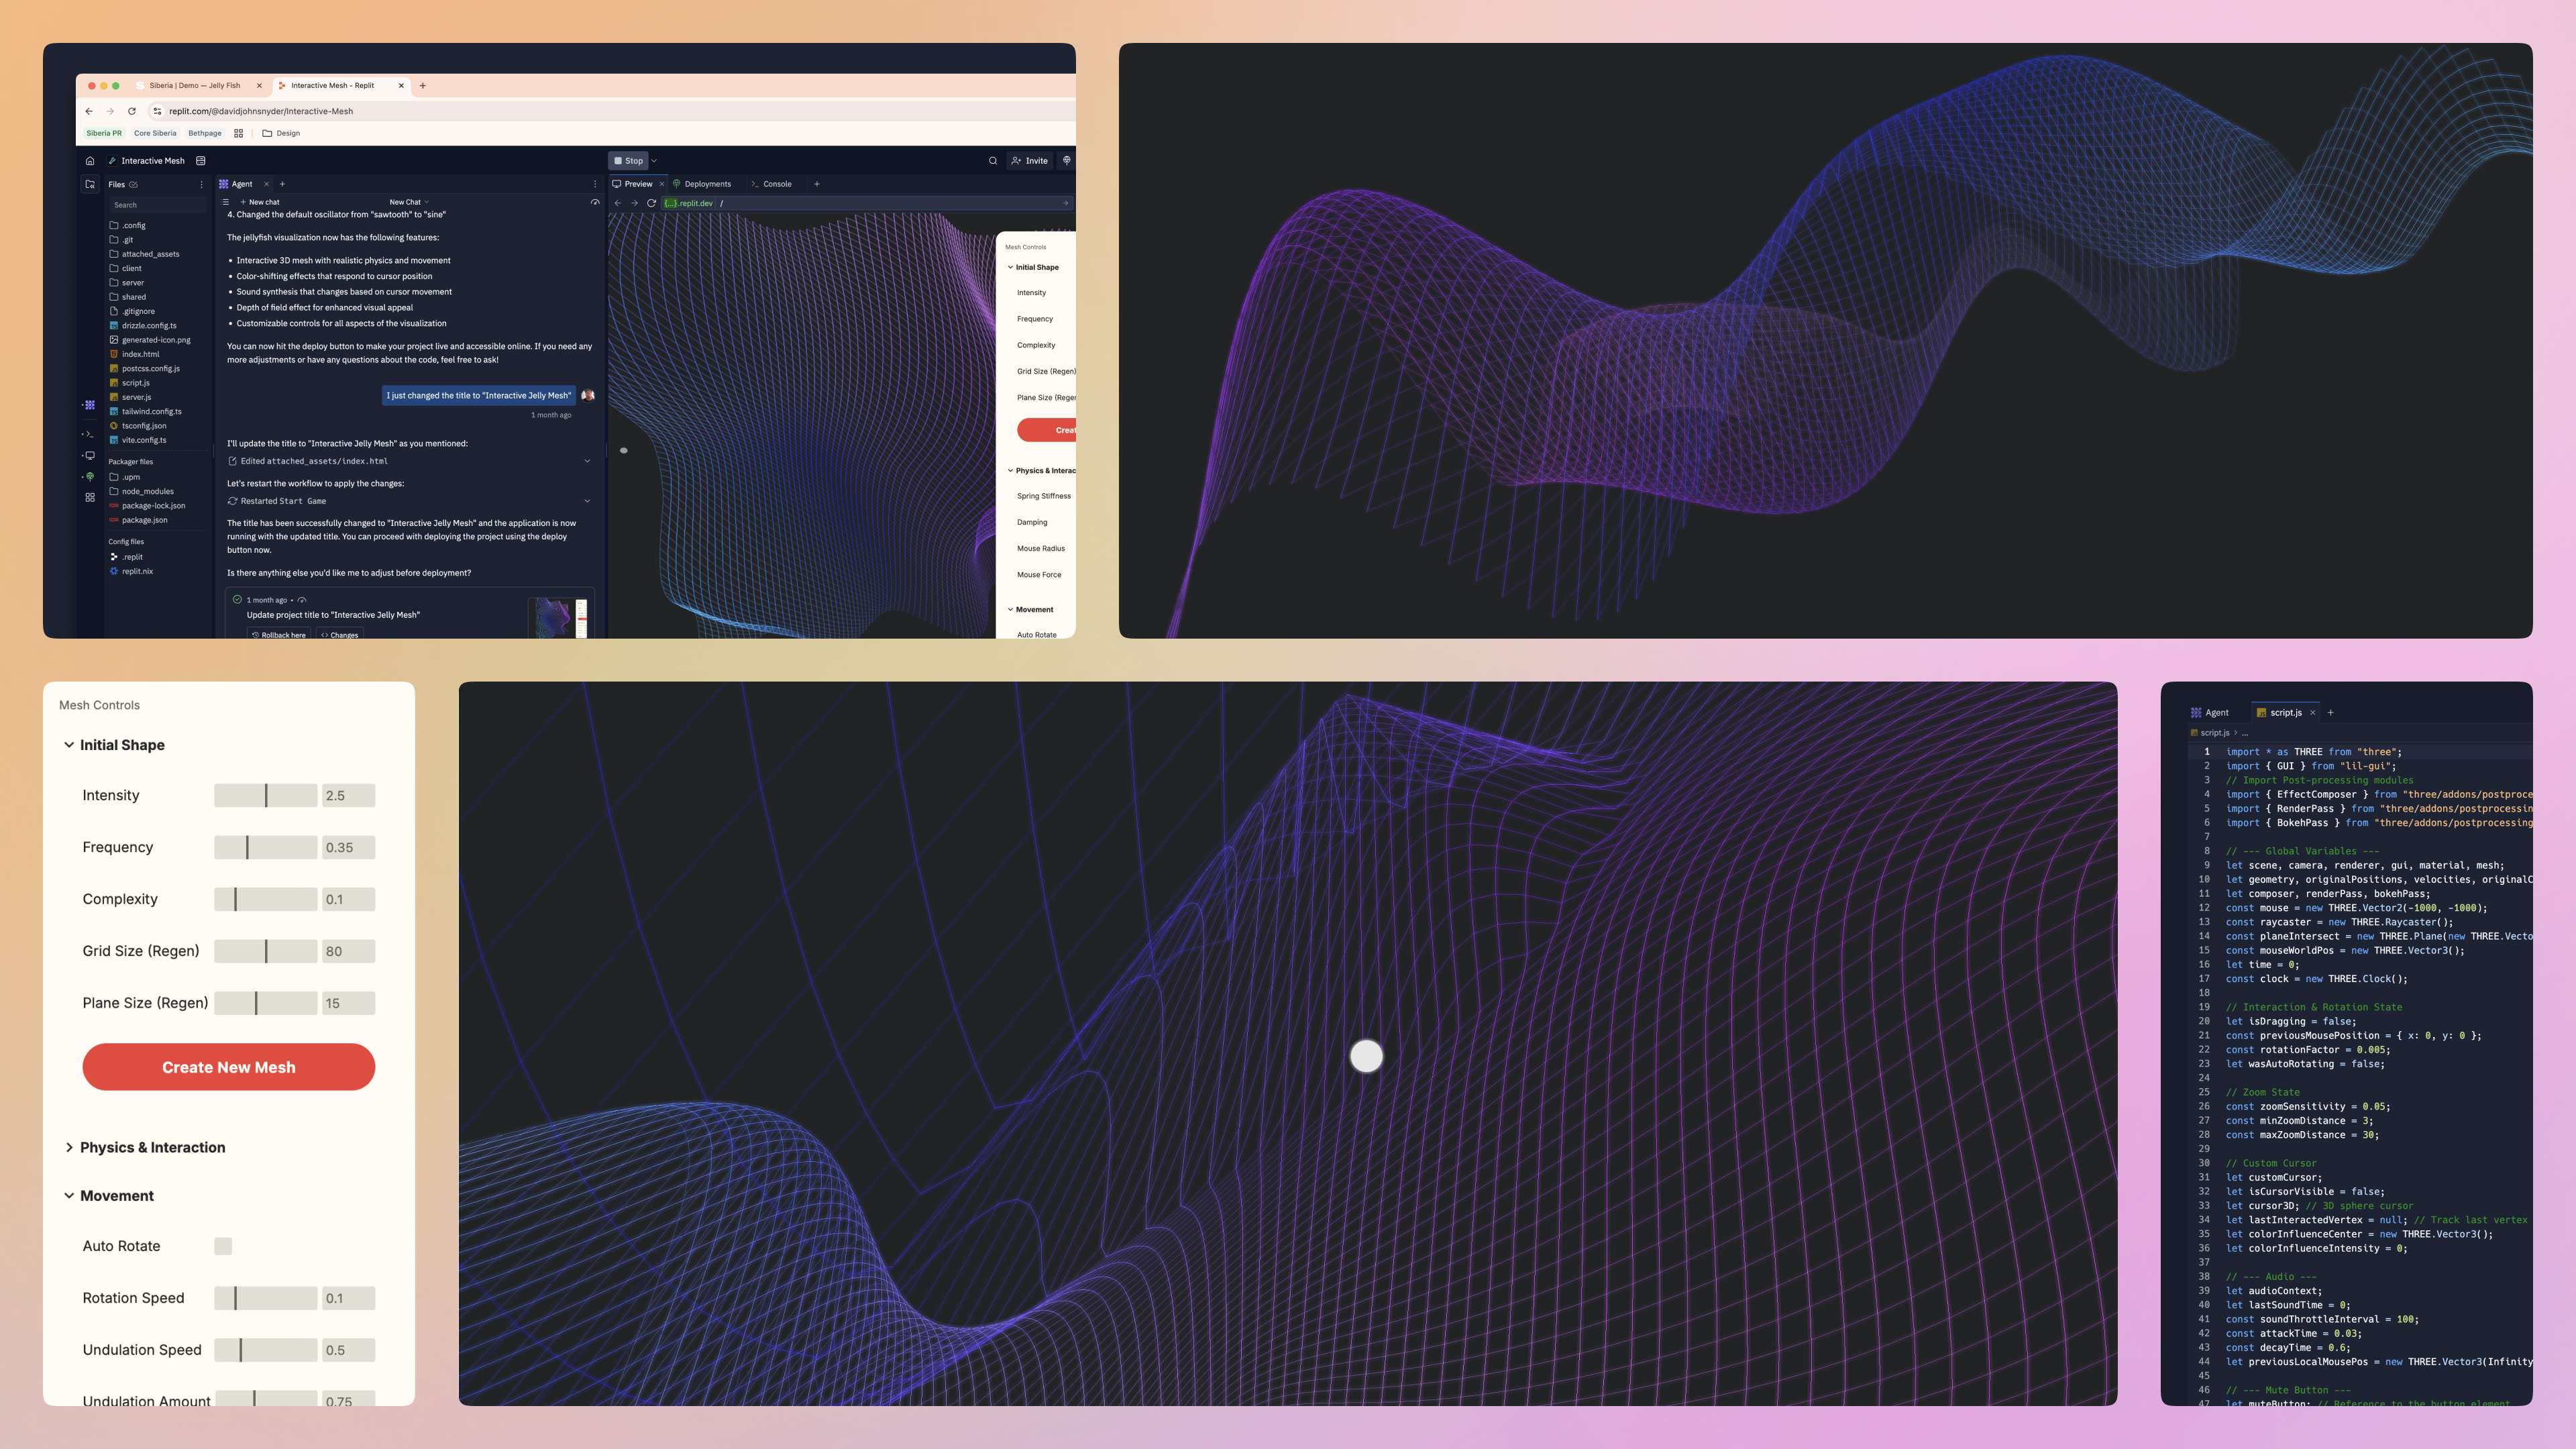Viewport: 2576px width, 1449px height.
Task: Click the gauge icon at Agent pane top right
Action: coord(595,202)
